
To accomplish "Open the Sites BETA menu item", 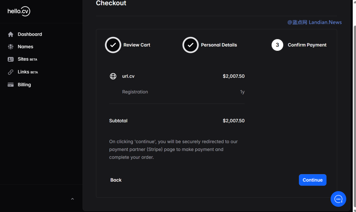I will 27,59.
